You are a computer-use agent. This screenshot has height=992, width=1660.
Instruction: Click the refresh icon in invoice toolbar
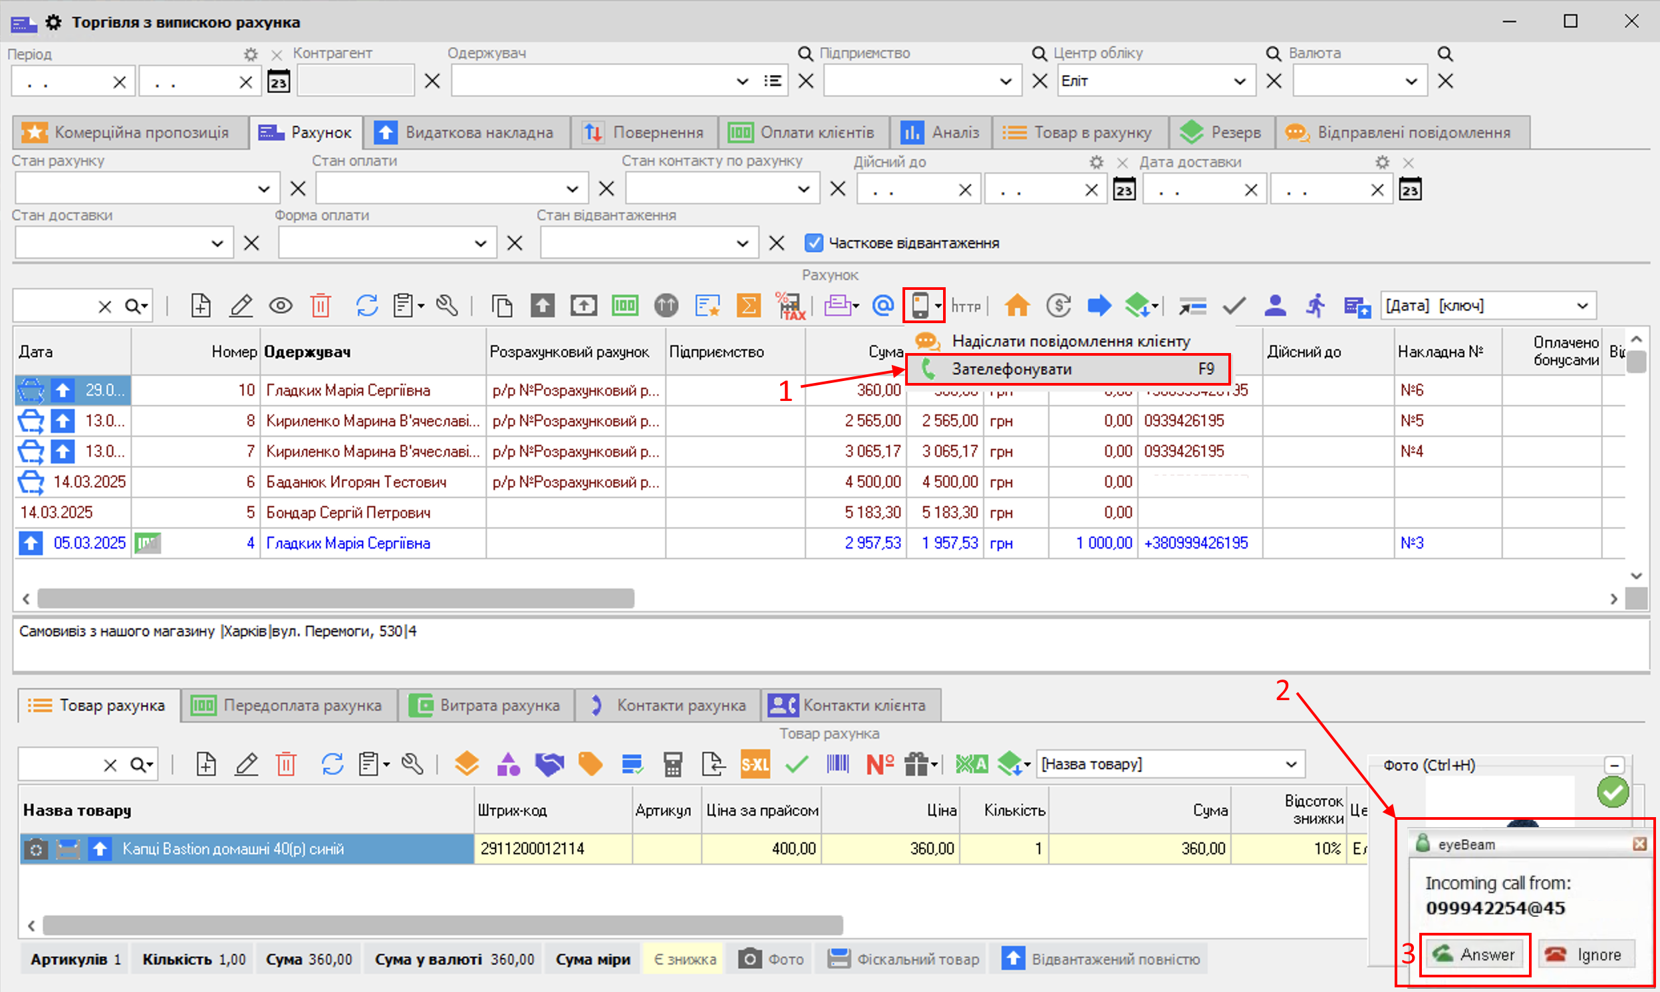point(366,306)
